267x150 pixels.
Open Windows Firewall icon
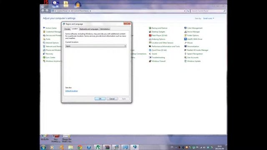pyautogui.click(x=150, y=61)
